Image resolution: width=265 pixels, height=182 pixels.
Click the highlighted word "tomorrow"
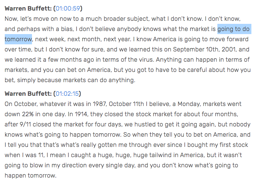point(18,39)
